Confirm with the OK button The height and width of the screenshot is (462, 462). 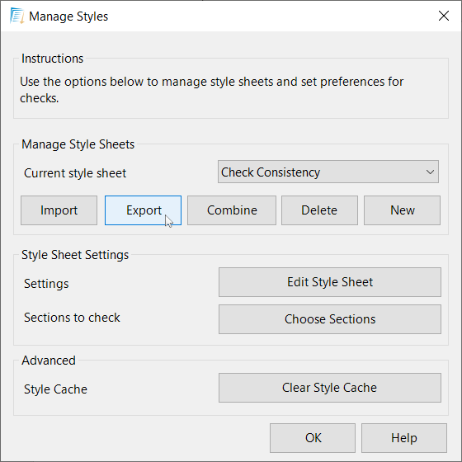[x=313, y=438]
